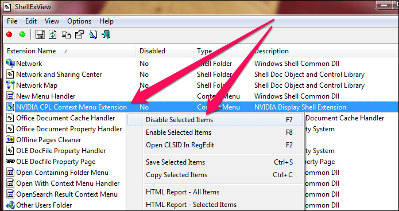Select the Office Document Cache Handler row
399x211 pixels.
point(65,118)
